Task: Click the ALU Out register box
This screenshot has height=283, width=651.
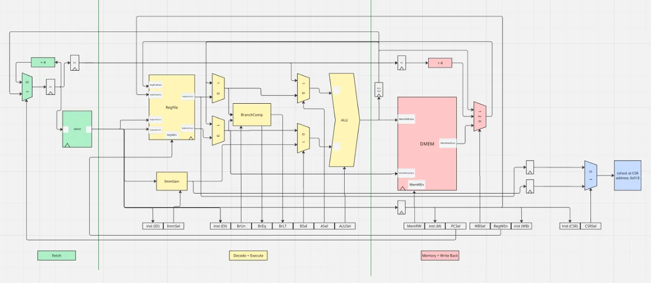Action: point(379,89)
